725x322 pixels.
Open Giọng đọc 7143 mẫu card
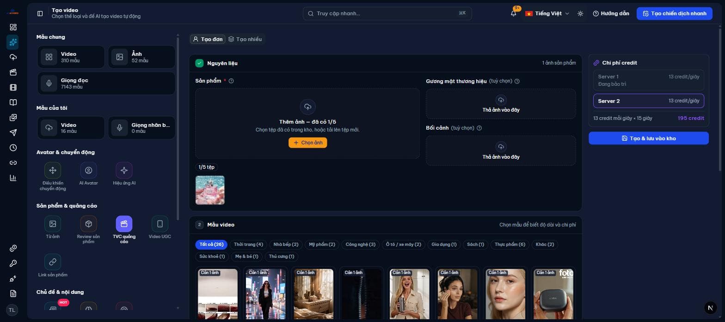[x=106, y=83]
